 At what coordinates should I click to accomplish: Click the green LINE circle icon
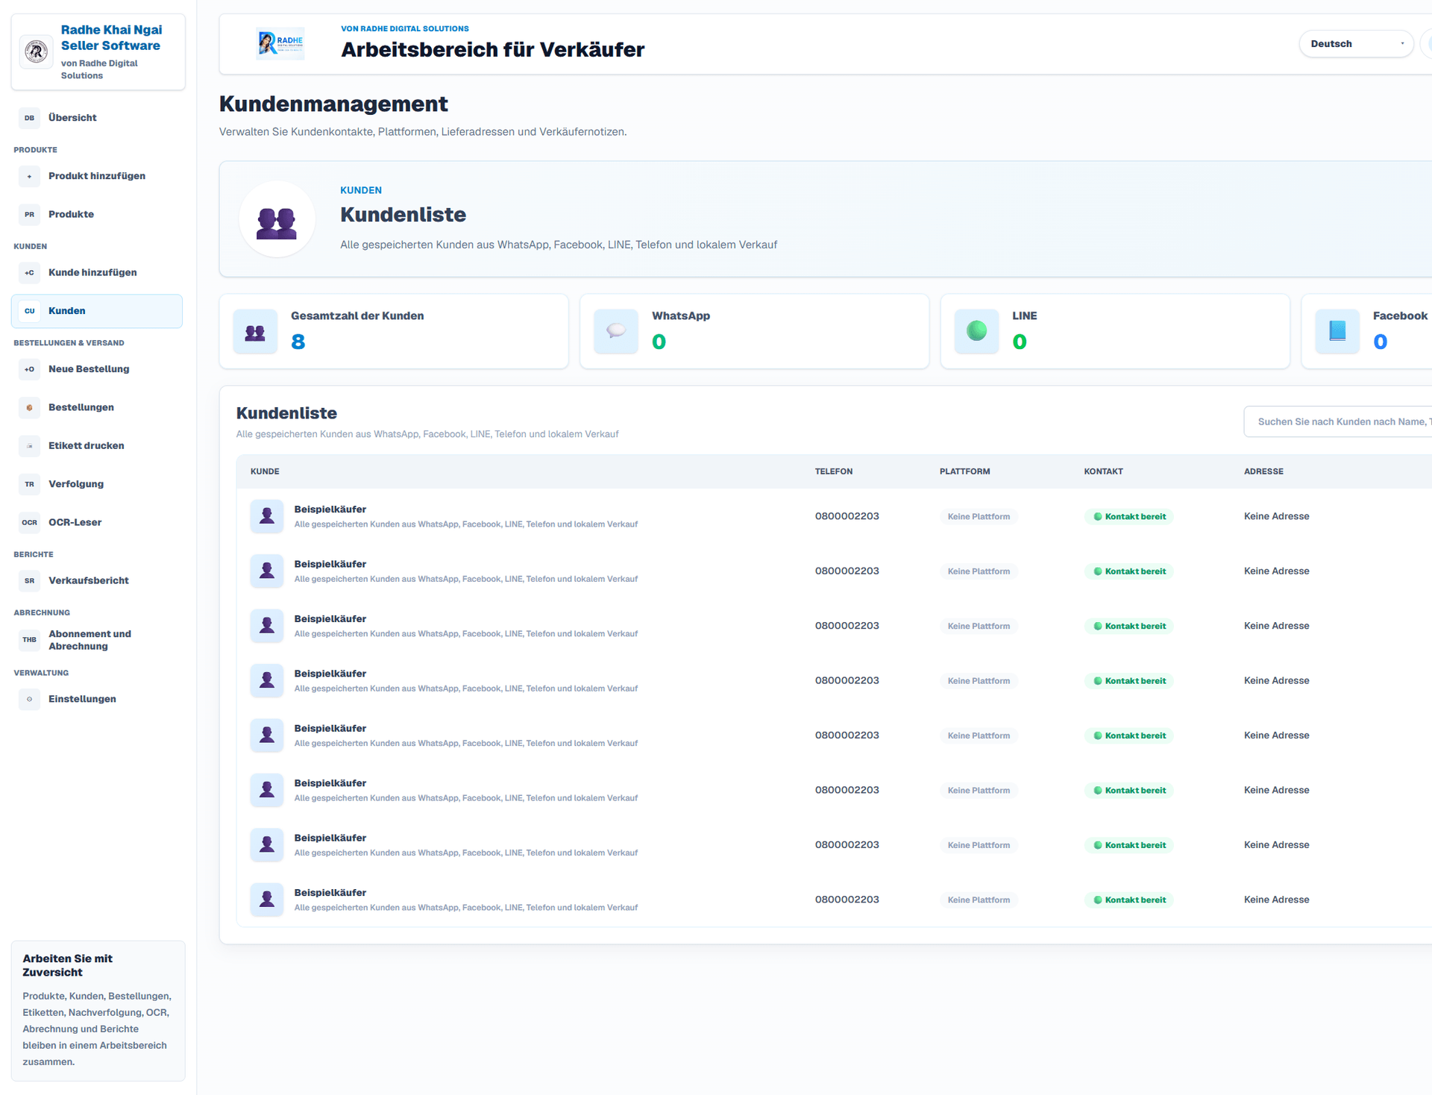(x=976, y=331)
